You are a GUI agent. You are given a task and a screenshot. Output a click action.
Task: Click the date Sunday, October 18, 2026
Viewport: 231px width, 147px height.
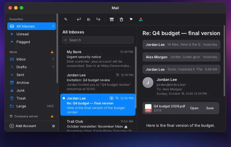[182, 94]
